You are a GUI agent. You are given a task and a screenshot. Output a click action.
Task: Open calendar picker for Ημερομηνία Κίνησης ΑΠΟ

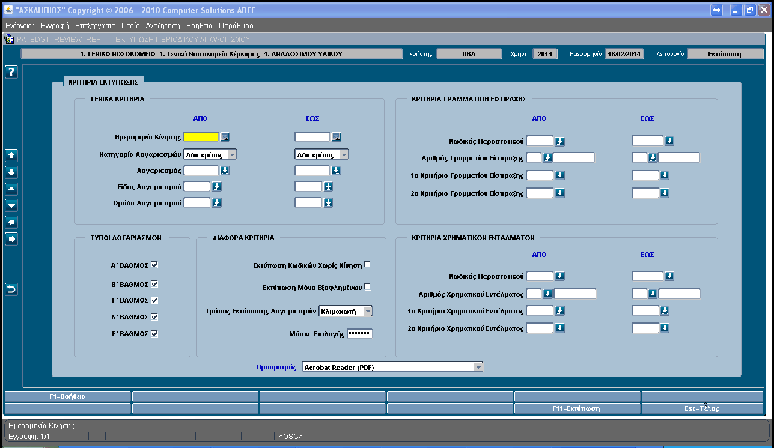click(x=225, y=137)
